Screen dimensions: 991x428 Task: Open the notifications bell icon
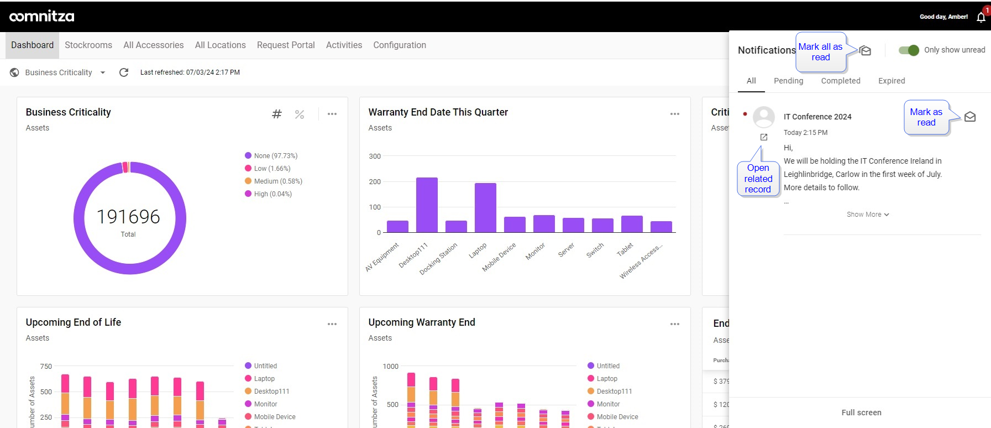[981, 17]
